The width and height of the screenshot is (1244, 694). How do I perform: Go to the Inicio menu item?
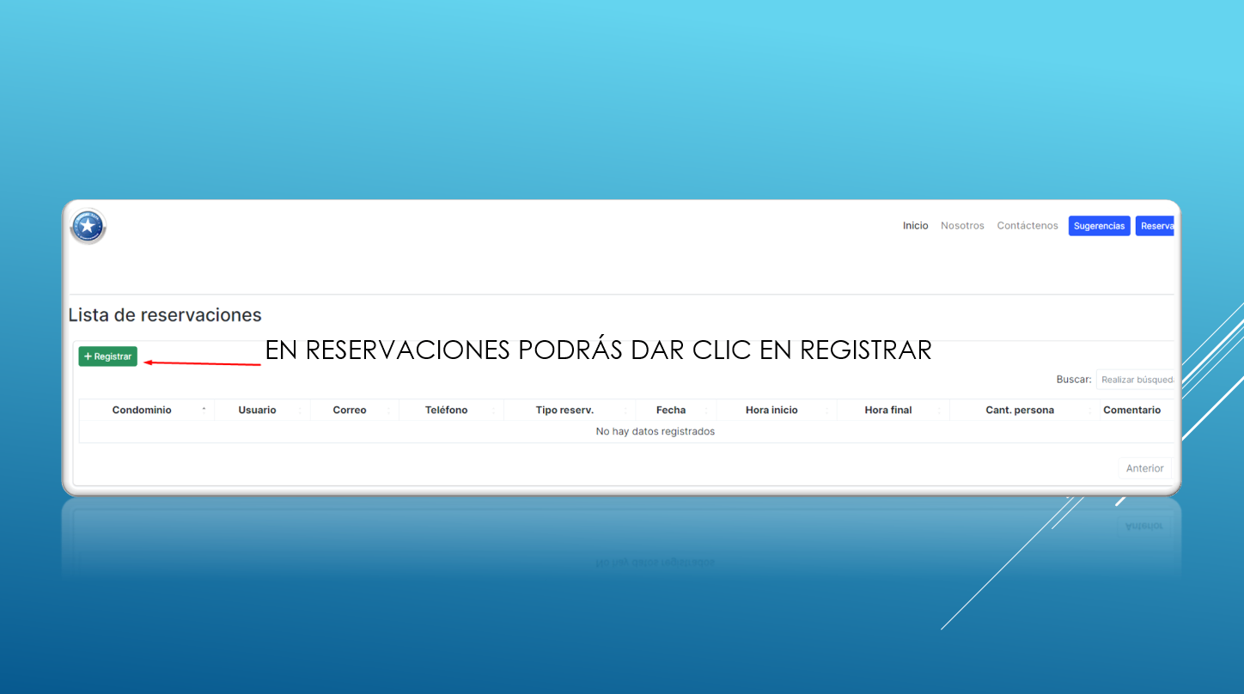pos(915,226)
